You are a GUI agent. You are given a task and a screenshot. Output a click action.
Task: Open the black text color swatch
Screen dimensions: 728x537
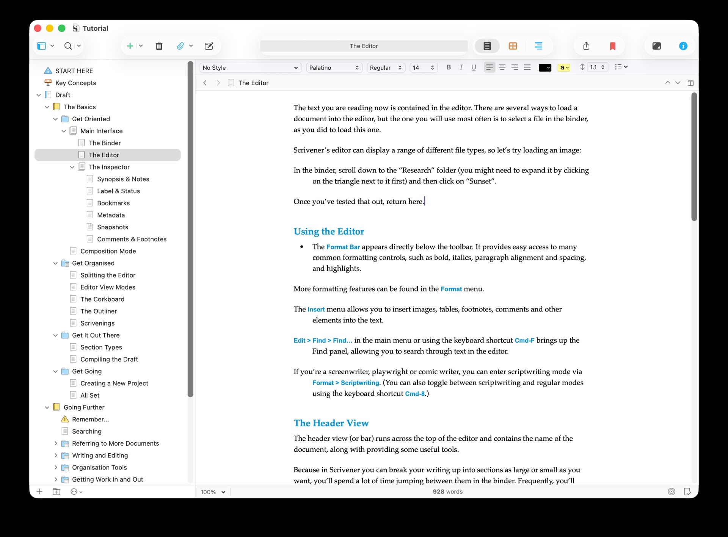(x=545, y=67)
